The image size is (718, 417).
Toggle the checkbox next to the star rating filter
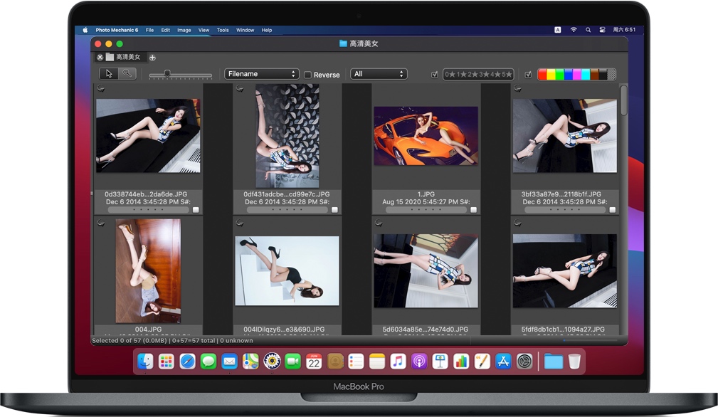pyautogui.click(x=434, y=73)
